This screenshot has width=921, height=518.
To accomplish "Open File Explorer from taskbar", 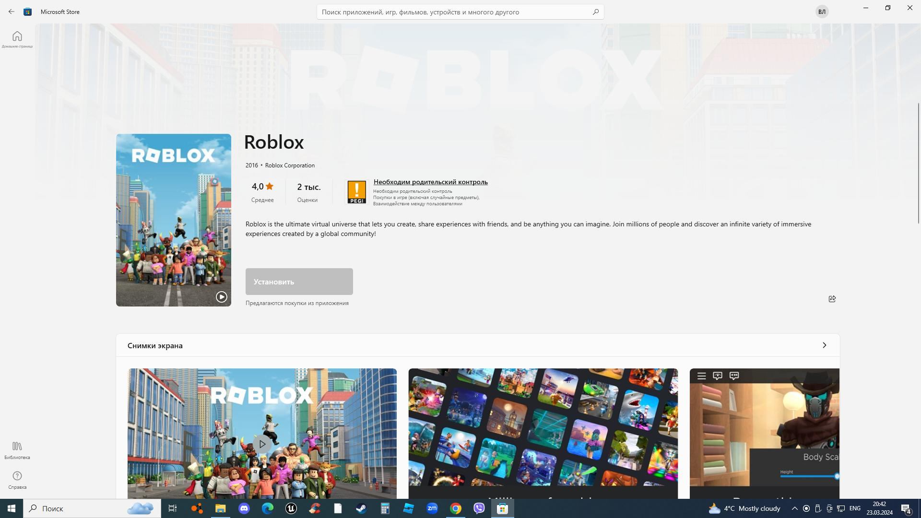I will (220, 508).
